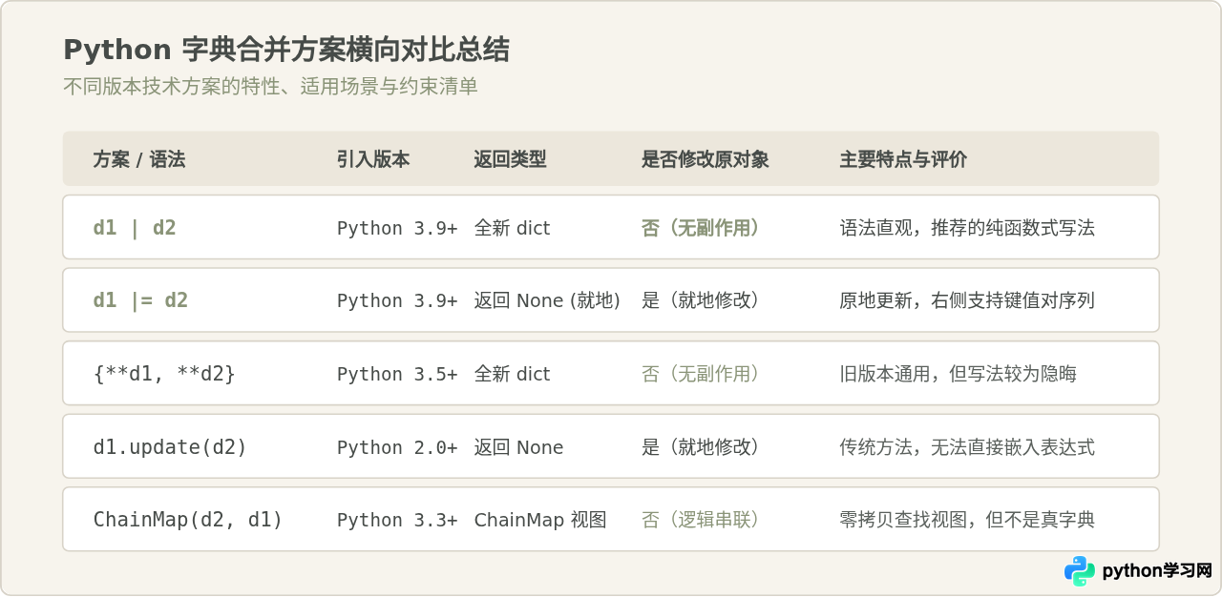Click '全新 dict' in the d1 | d2 row
Viewport: 1222px width, 597px height.
(513, 228)
